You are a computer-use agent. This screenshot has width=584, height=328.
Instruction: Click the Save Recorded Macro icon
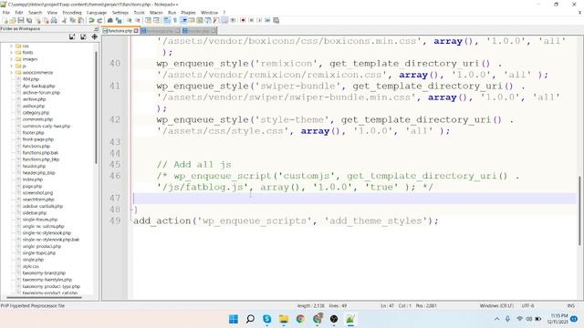pyautogui.click(x=276, y=20)
